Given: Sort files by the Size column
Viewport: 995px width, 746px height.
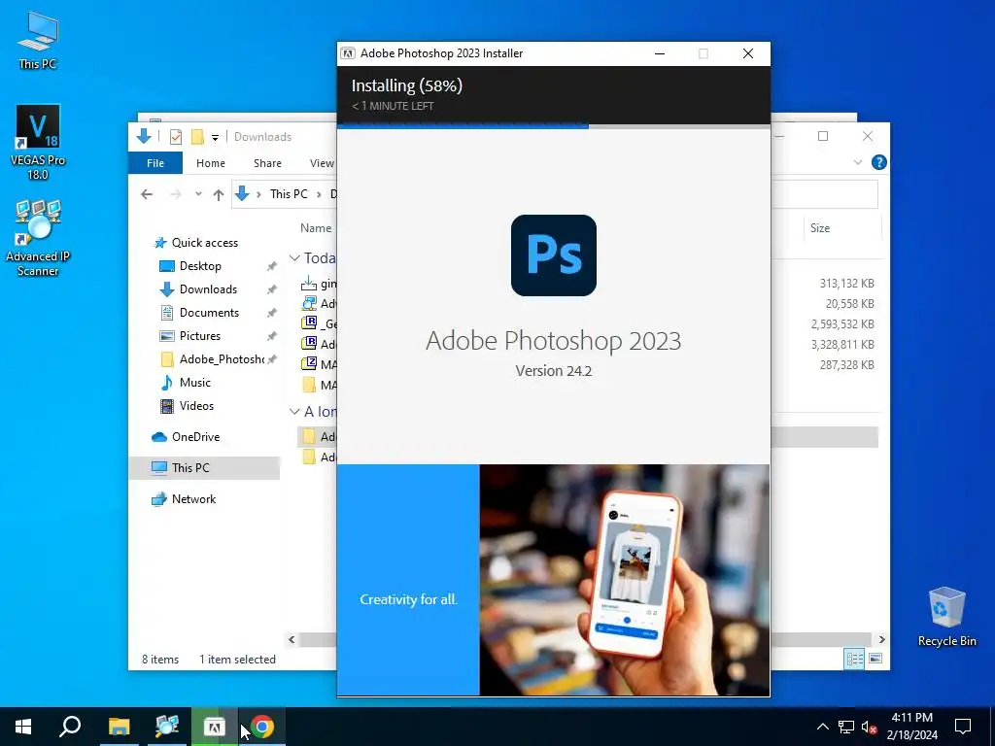Looking at the screenshot, I should pyautogui.click(x=820, y=228).
